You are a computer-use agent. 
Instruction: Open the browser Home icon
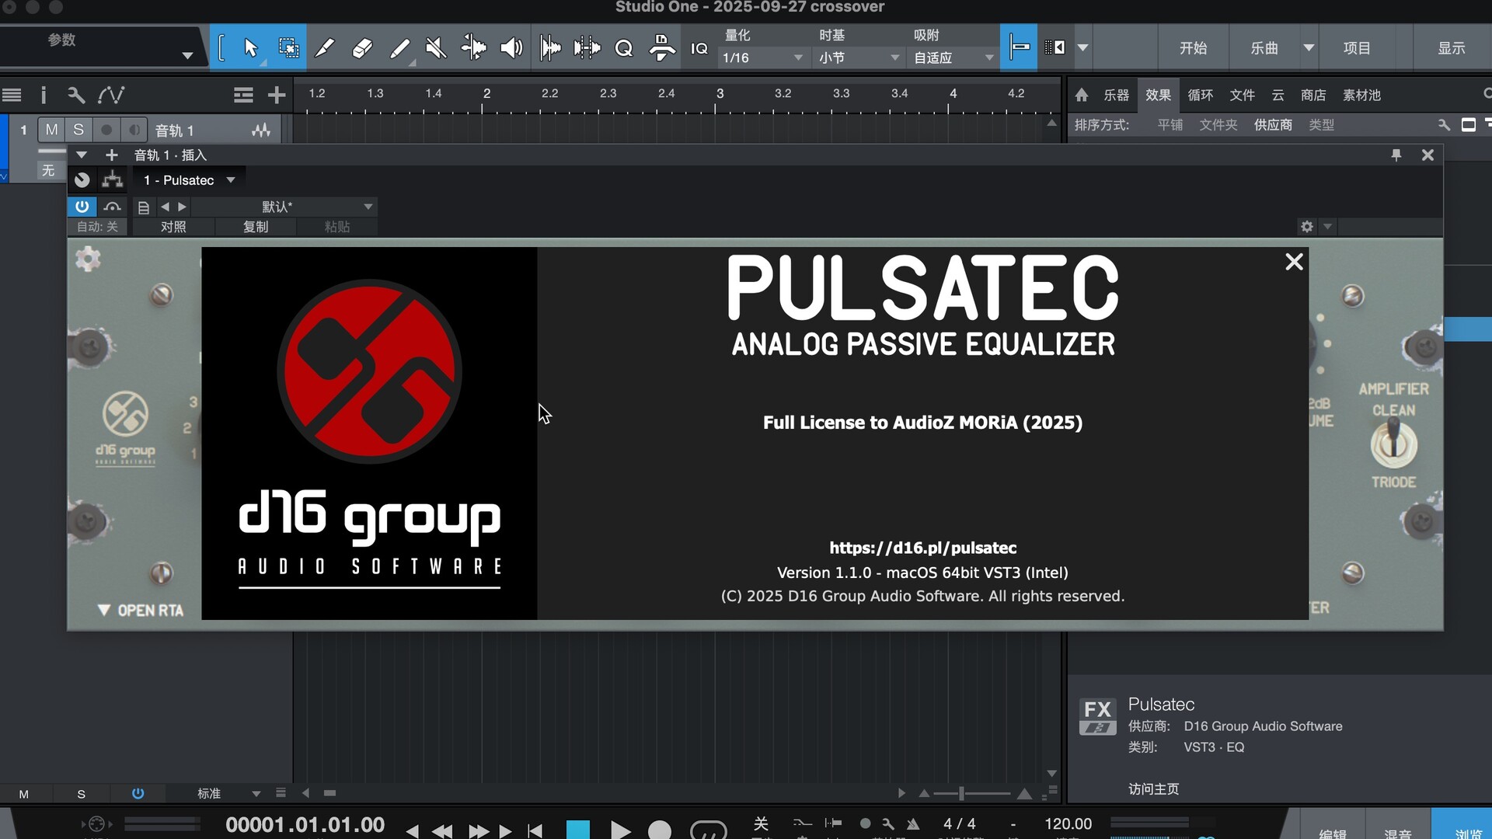click(1082, 95)
